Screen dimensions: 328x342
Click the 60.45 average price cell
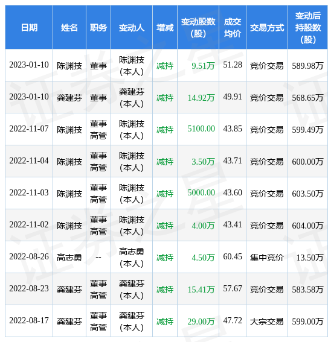[233, 257]
